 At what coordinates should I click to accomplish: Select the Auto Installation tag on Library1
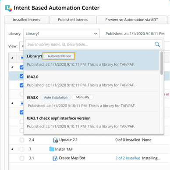(x=59, y=56)
